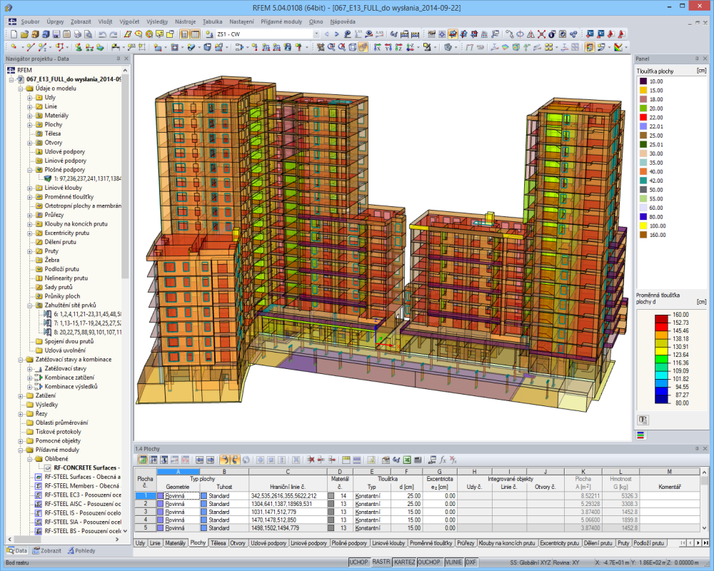Click the delete row red X table icon
Viewport: 714px width, 571px height.
[311, 460]
